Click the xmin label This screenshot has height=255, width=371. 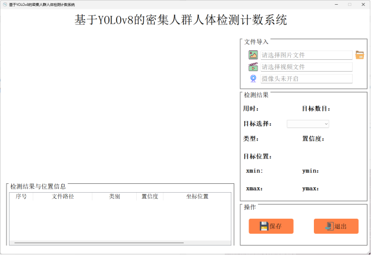click(254, 171)
